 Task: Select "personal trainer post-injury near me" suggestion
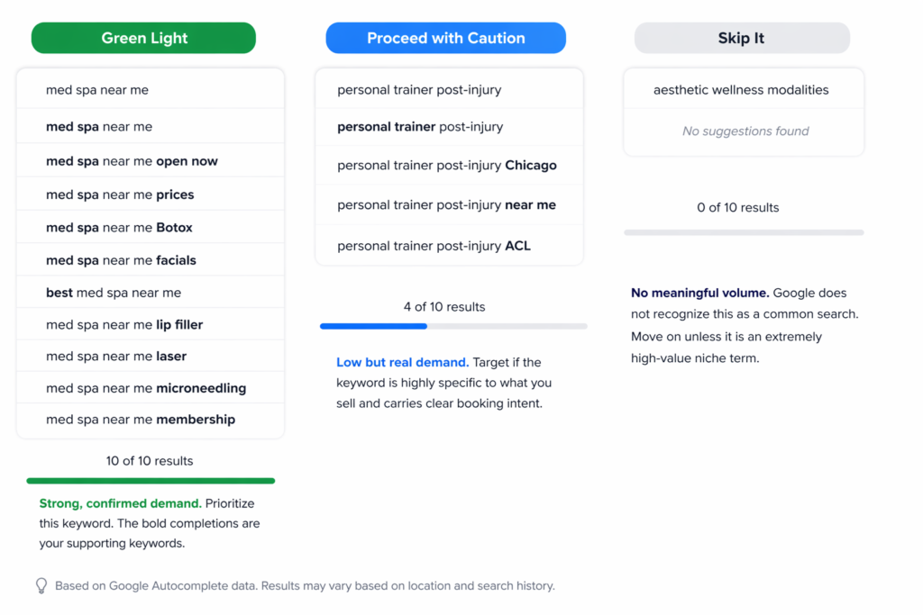pos(446,205)
